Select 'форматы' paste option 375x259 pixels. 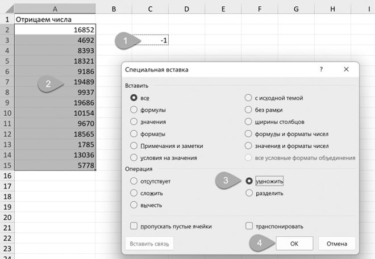135,133
